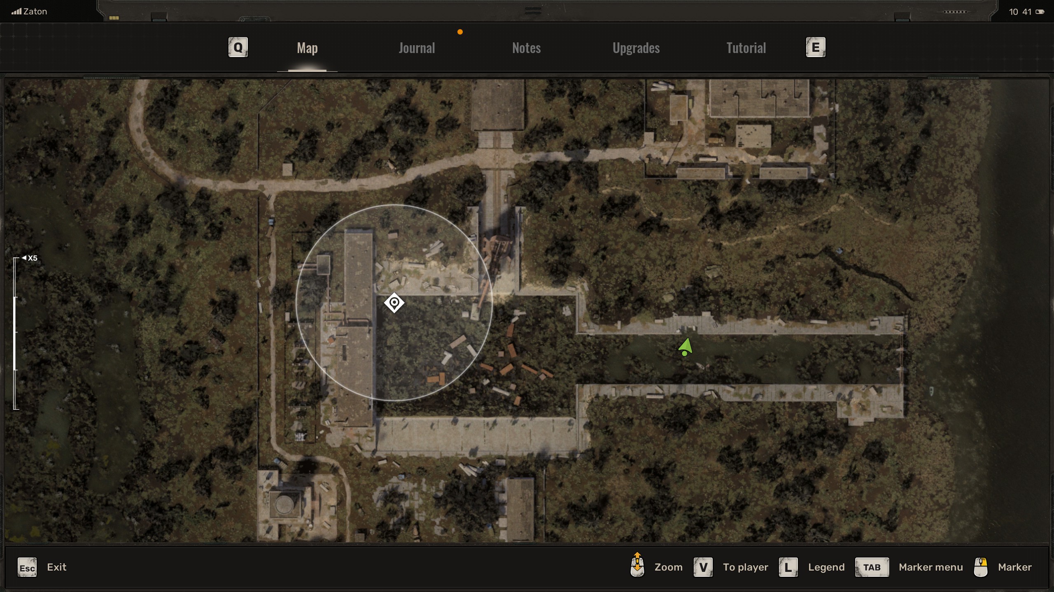The image size is (1054, 592).
Task: Click the X5 zoom level indicator
Action: 30,258
